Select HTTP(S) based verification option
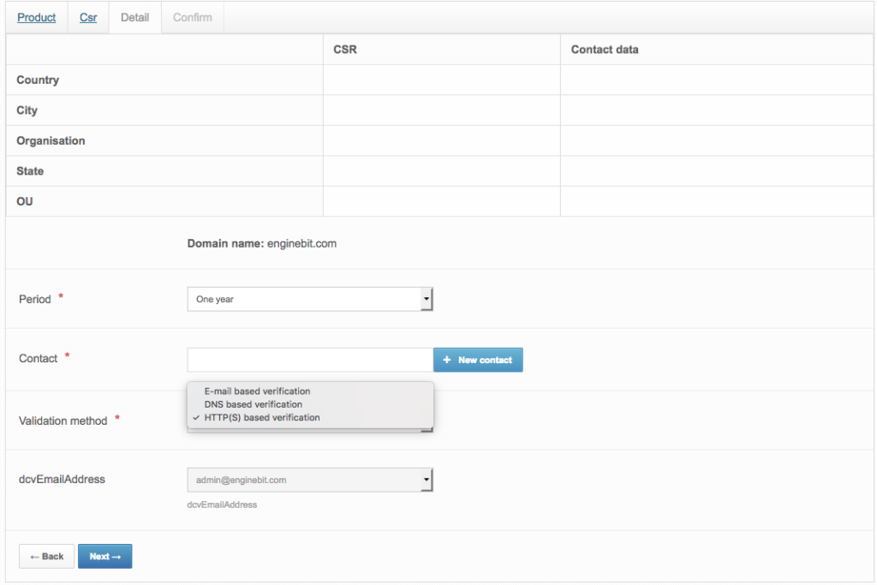Screen dimensions: 877x585 (x=262, y=418)
